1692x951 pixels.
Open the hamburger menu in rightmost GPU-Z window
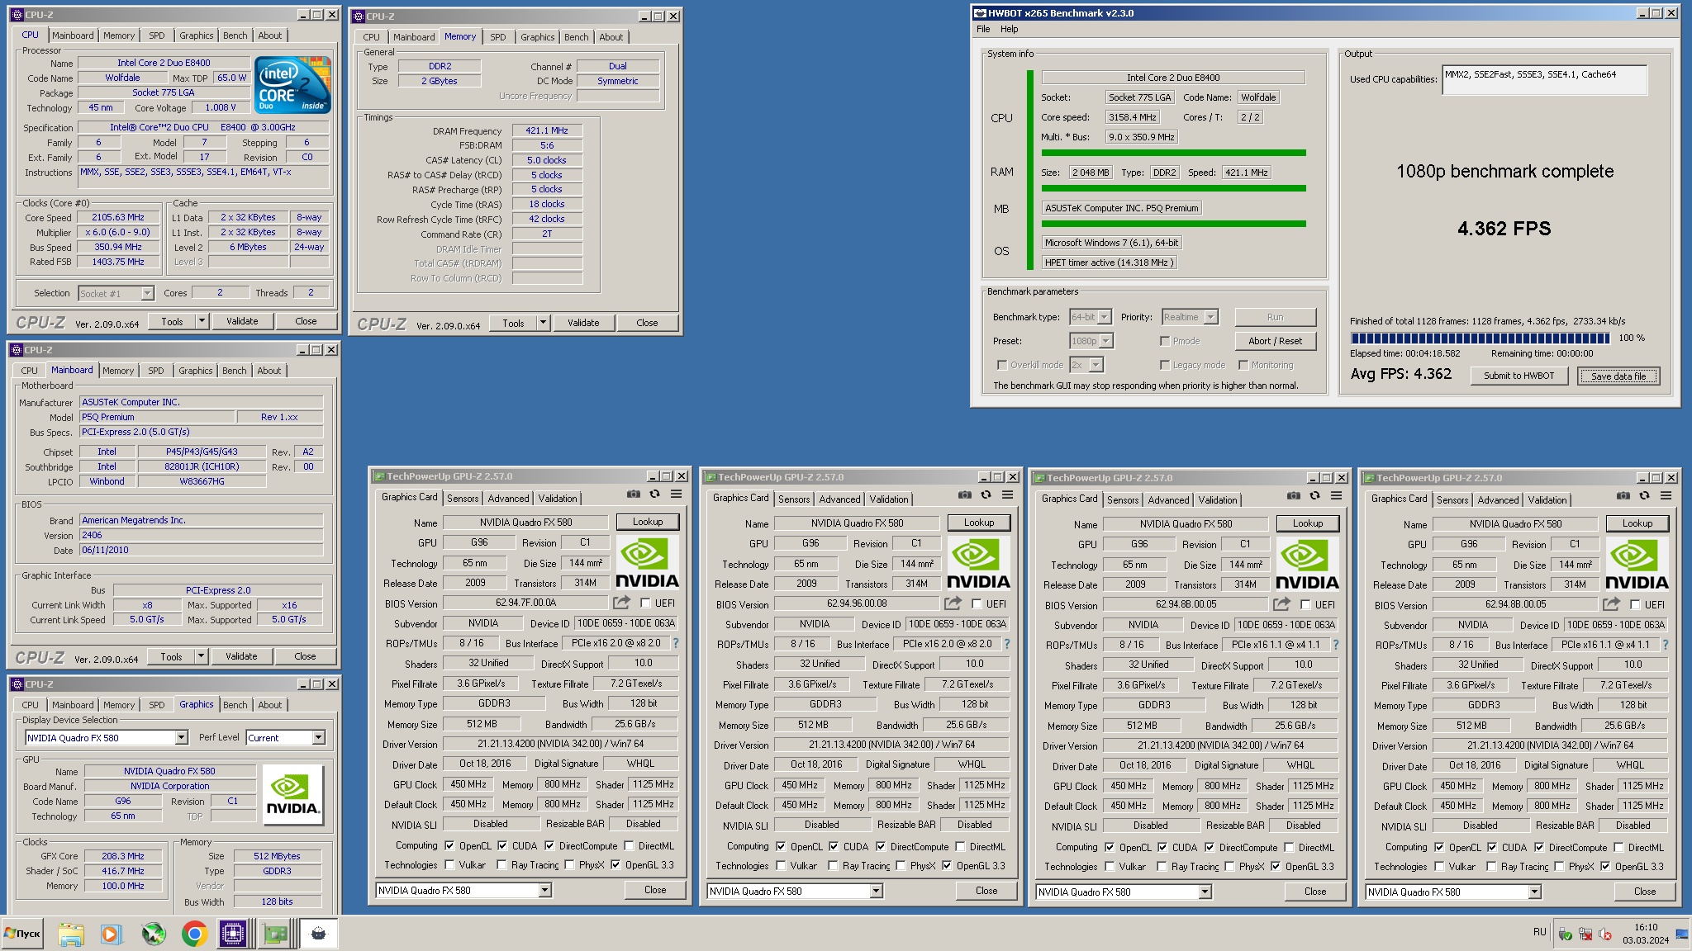click(x=1666, y=496)
